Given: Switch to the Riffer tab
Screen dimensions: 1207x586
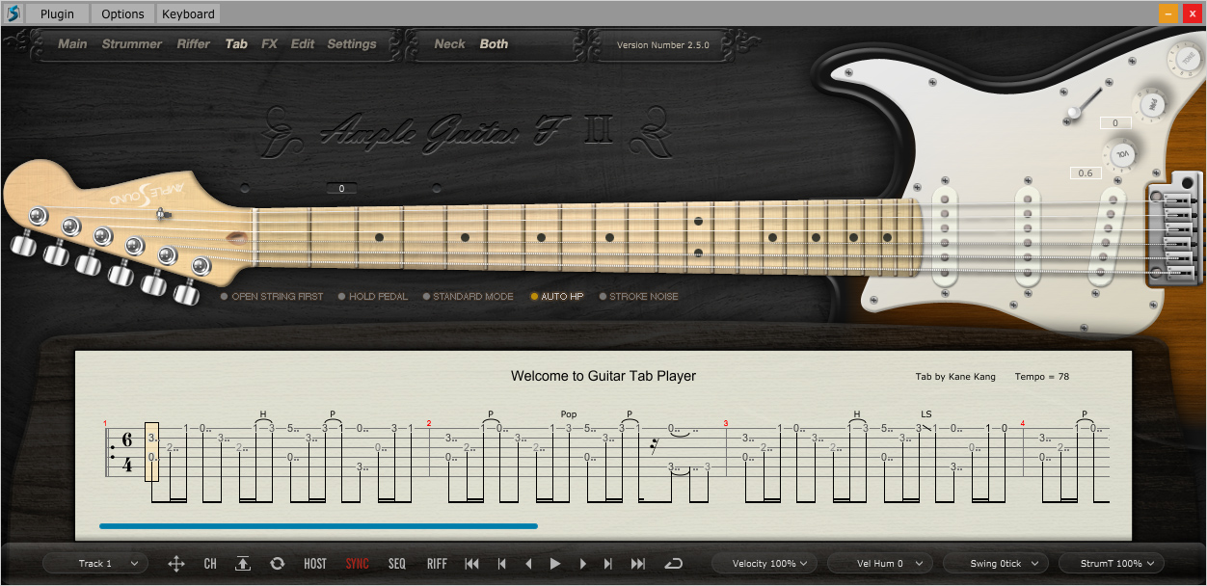Looking at the screenshot, I should (194, 44).
